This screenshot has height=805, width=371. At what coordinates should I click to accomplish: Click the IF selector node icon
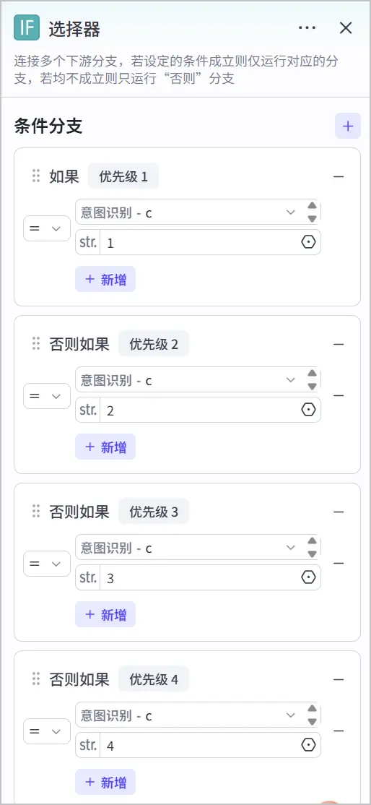tap(27, 27)
